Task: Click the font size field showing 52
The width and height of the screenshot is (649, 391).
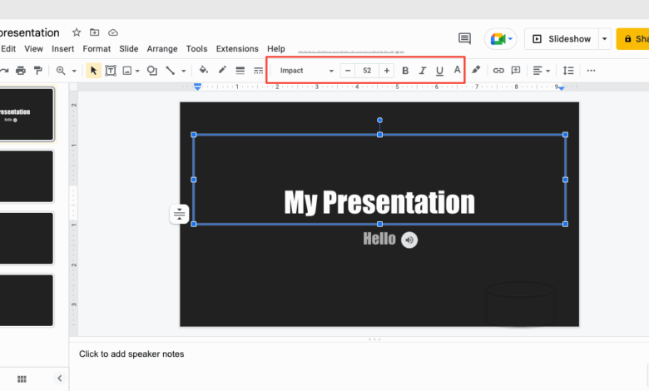Action: click(x=367, y=71)
